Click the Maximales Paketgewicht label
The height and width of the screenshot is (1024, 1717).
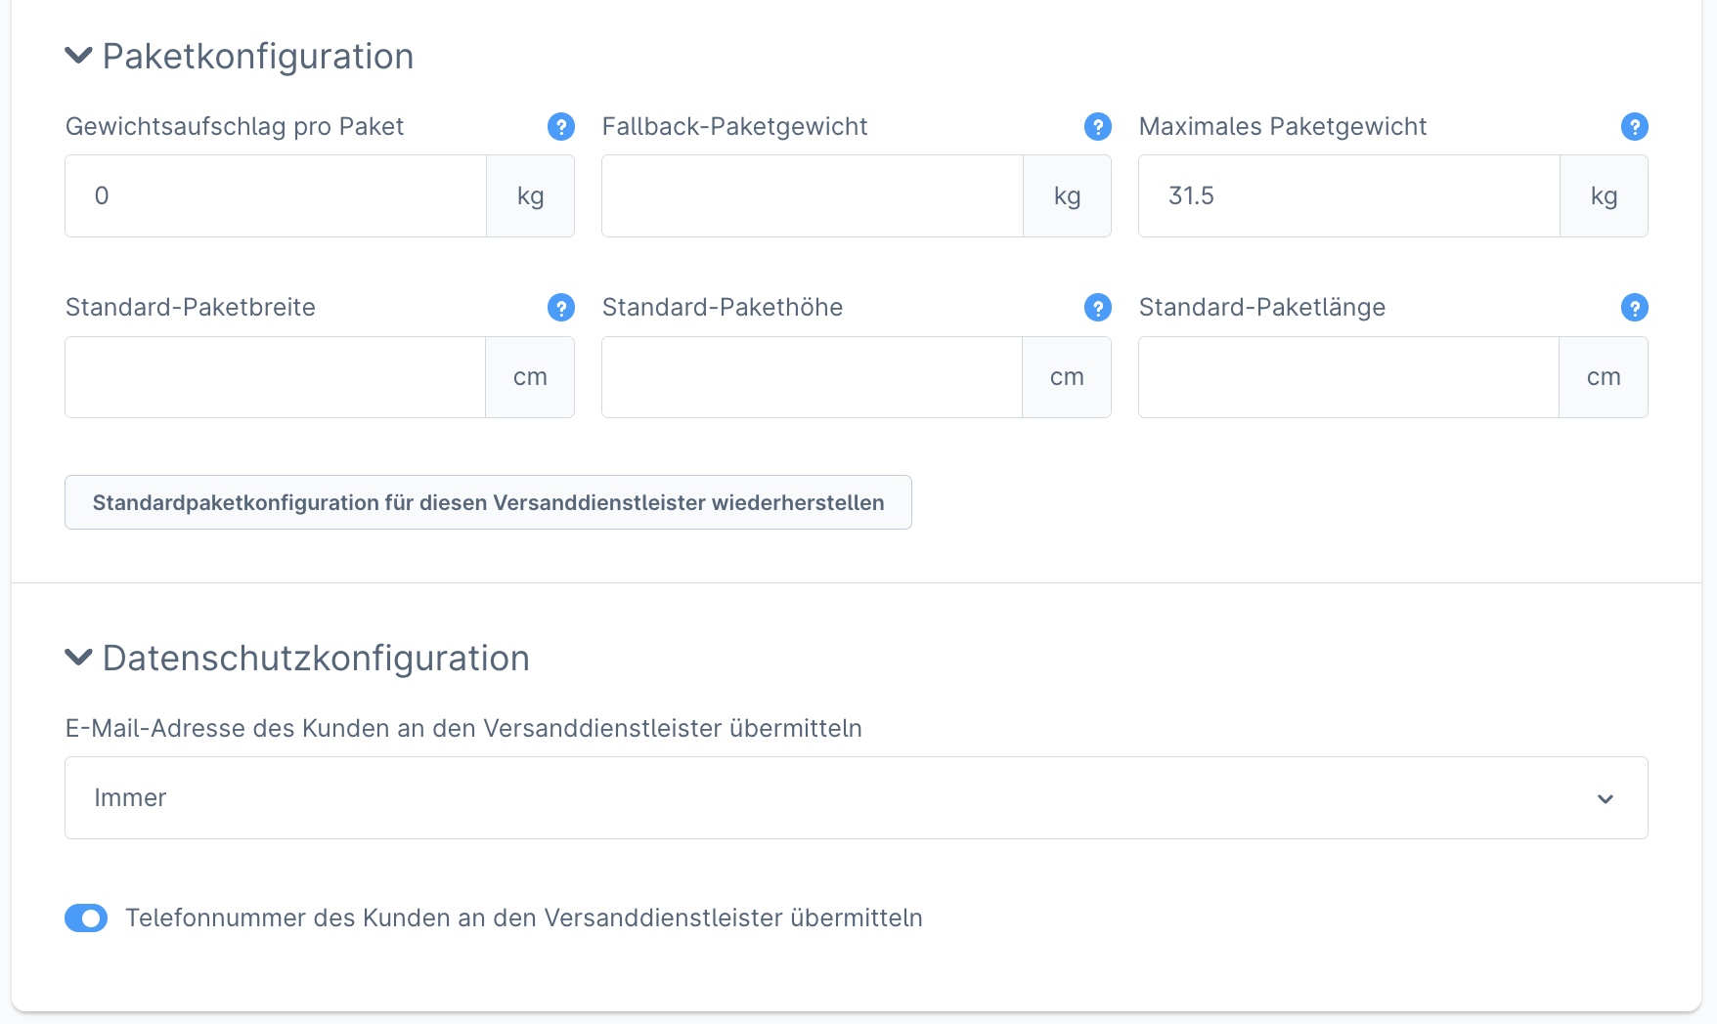coord(1283,127)
